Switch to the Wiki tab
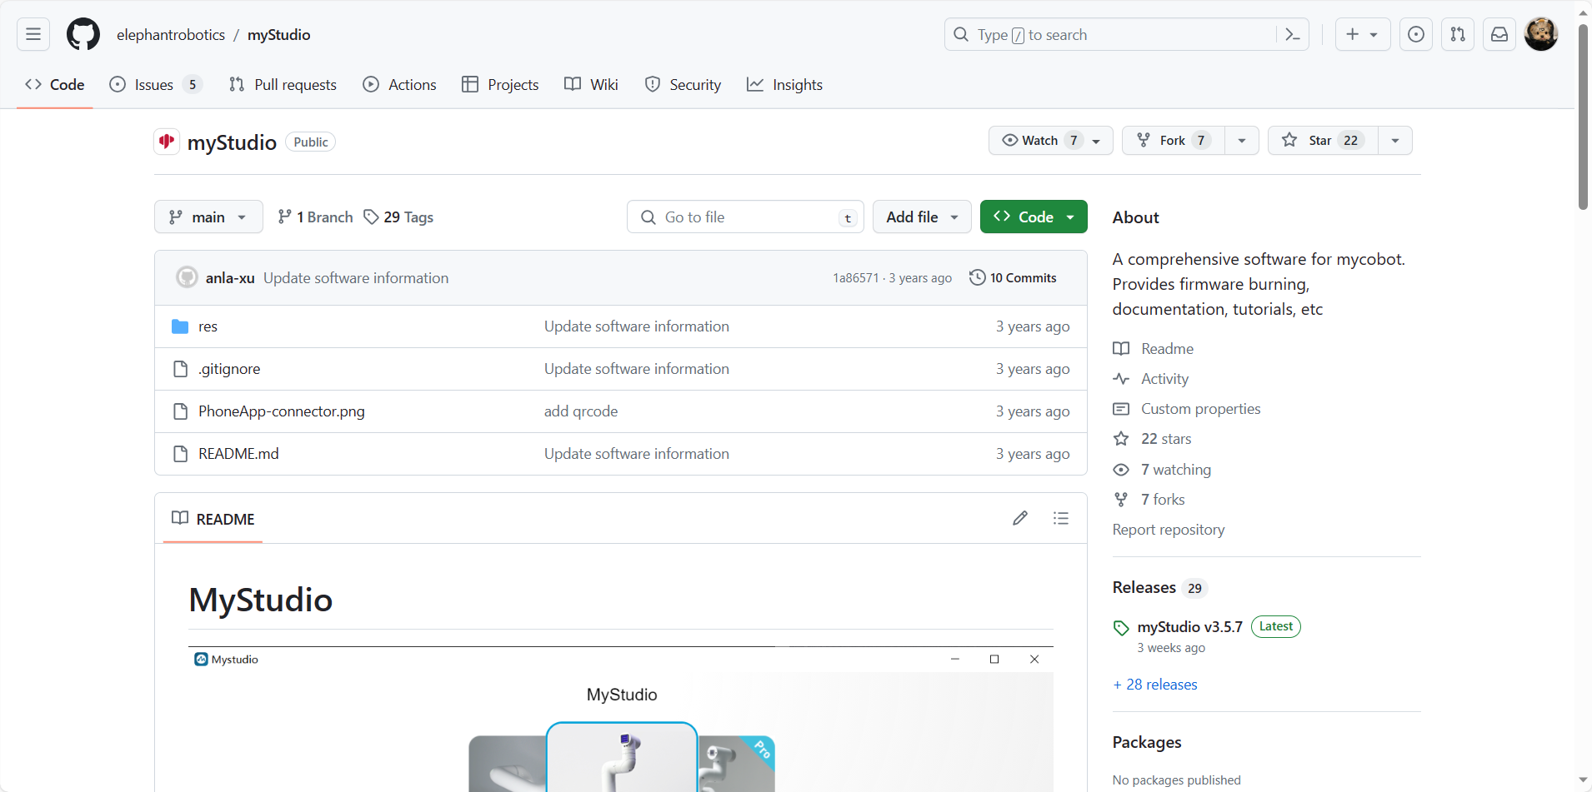The width and height of the screenshot is (1592, 792). (x=592, y=84)
